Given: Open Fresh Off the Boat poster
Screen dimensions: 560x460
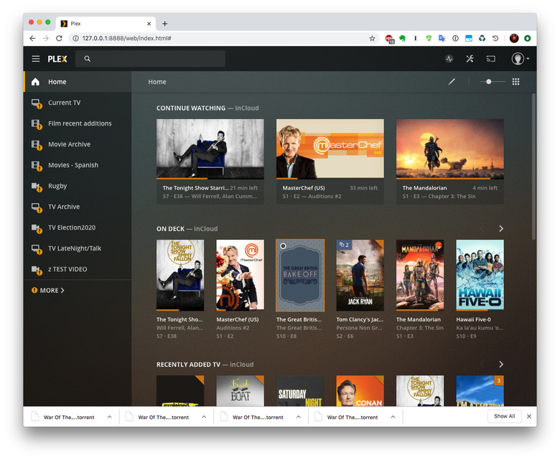Looking at the screenshot, I should coord(240,390).
